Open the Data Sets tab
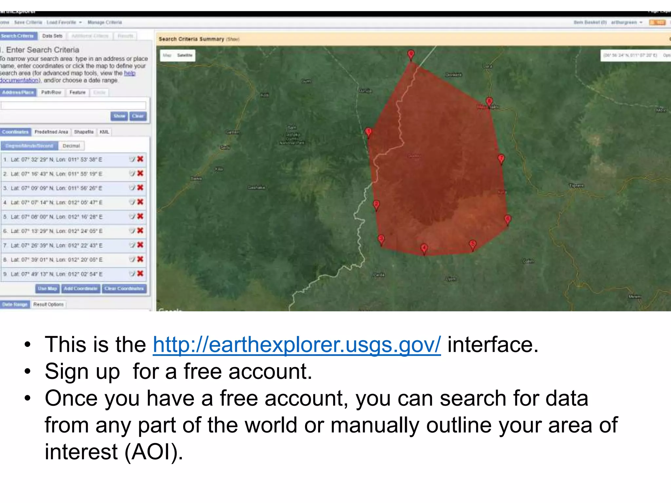 [x=52, y=36]
